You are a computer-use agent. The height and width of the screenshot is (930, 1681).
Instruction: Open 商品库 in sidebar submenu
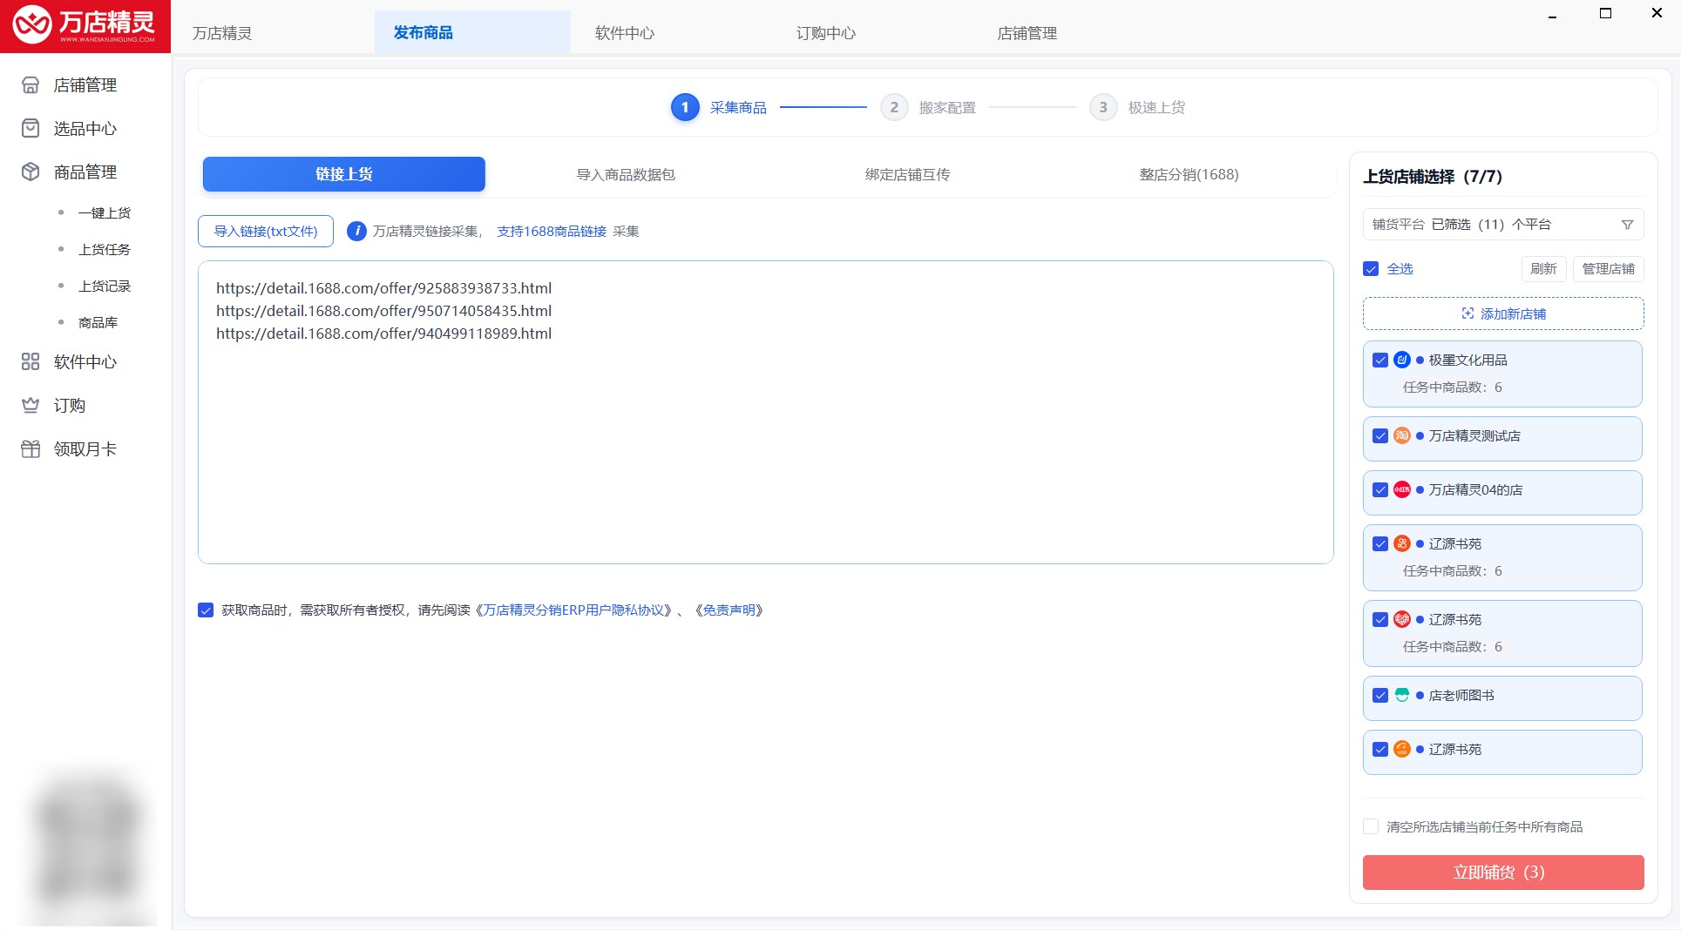[x=98, y=322]
